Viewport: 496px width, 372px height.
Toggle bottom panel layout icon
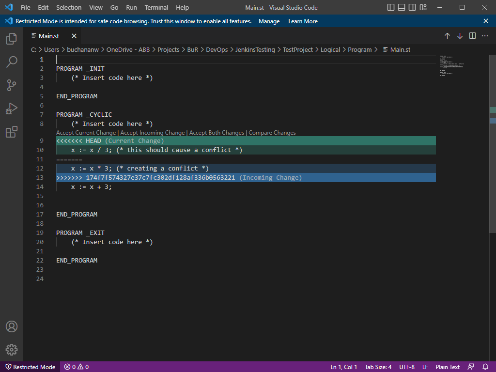coord(402,7)
